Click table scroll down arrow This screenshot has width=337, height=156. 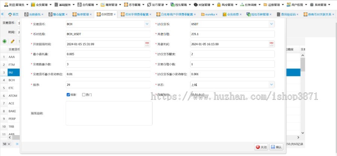click(303, 133)
